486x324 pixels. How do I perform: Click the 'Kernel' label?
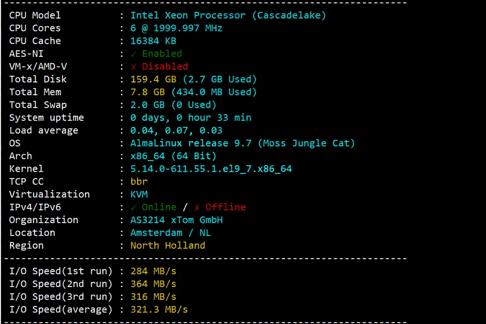26,169
